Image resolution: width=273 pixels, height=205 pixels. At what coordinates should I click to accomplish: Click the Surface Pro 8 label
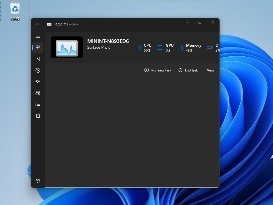click(99, 48)
